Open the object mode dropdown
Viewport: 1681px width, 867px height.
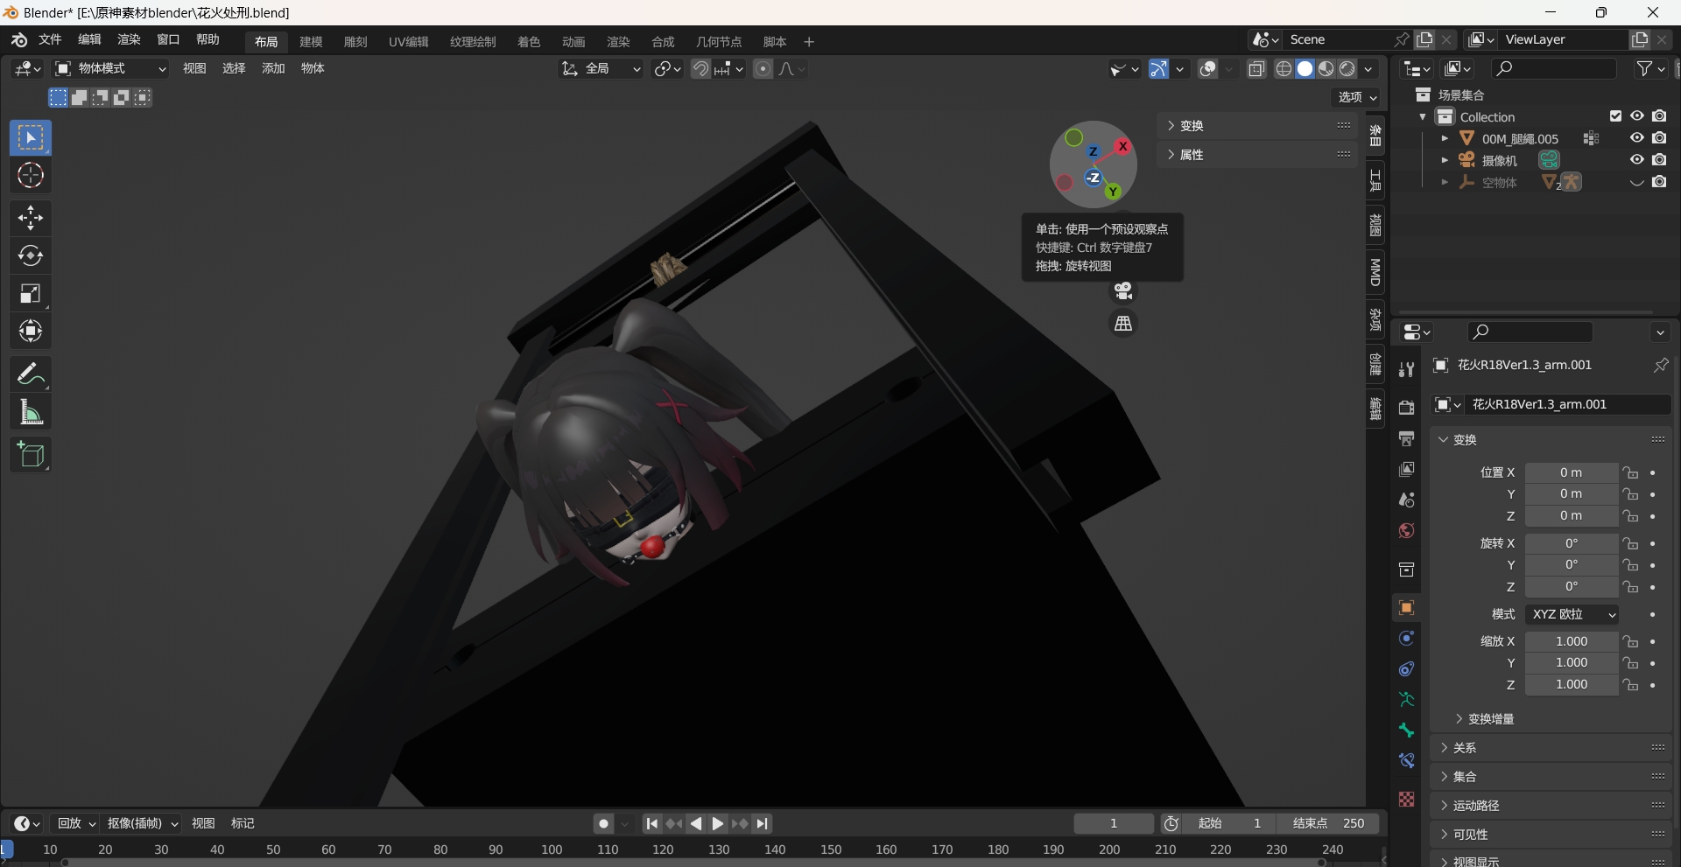[110, 69]
